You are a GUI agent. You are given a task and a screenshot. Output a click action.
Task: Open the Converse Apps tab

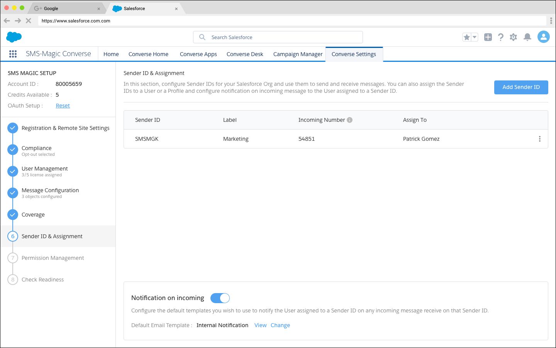(198, 54)
